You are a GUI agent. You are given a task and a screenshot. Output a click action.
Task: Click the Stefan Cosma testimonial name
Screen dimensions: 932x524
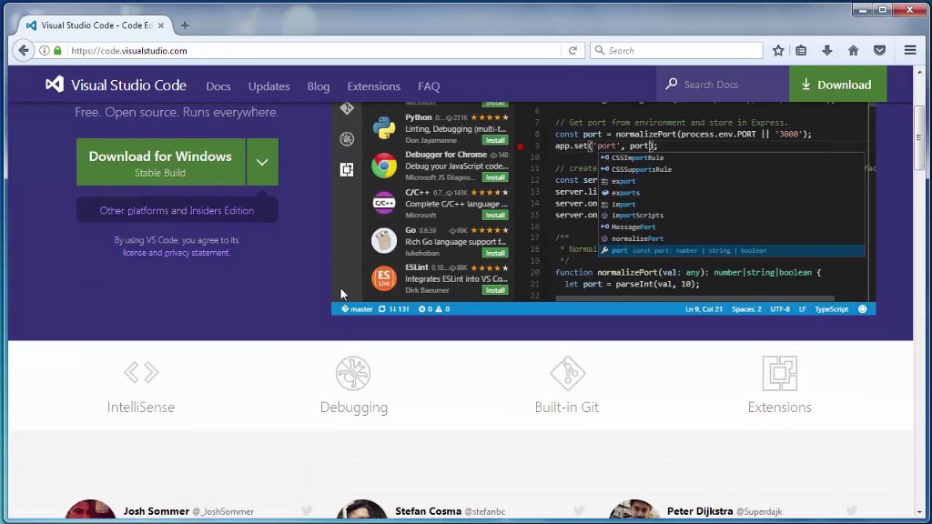(x=428, y=511)
